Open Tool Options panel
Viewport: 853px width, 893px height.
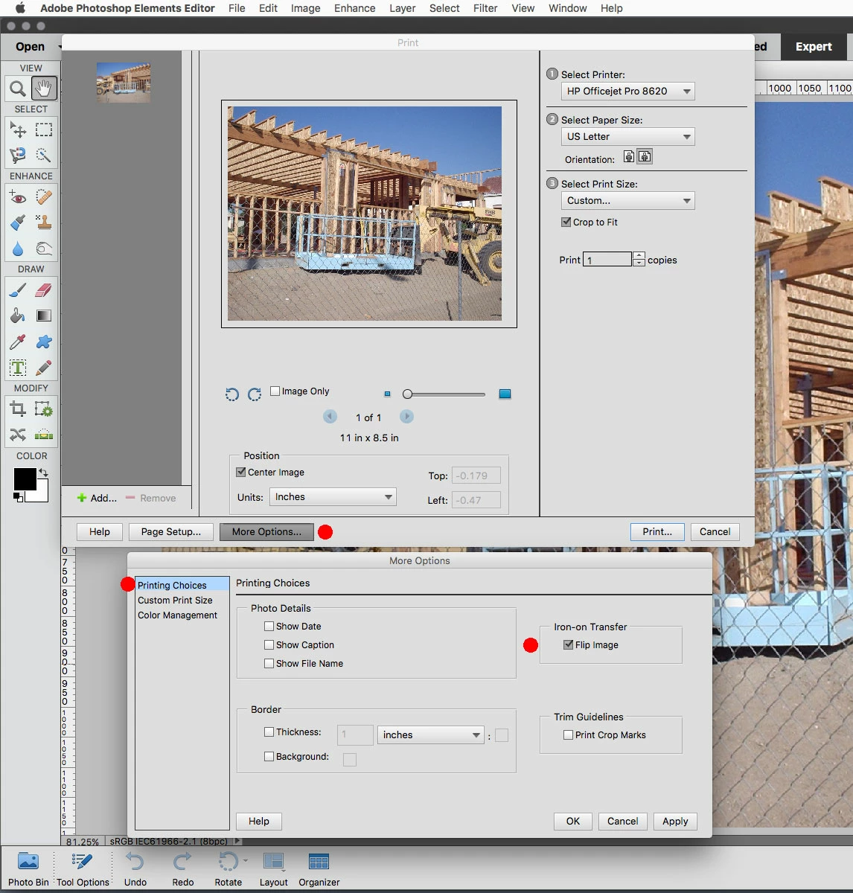tap(83, 868)
